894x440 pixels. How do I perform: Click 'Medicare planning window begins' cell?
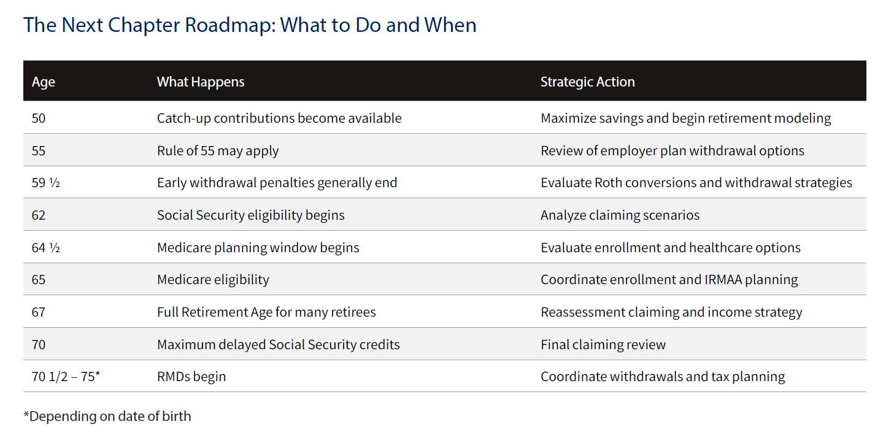click(258, 247)
